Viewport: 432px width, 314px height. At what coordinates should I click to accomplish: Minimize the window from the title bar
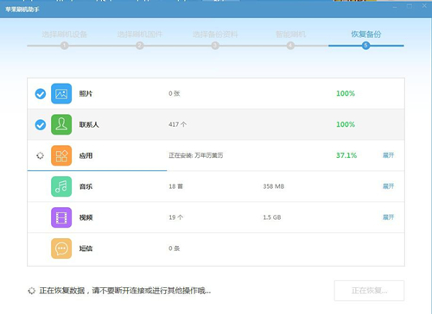[x=395, y=6]
